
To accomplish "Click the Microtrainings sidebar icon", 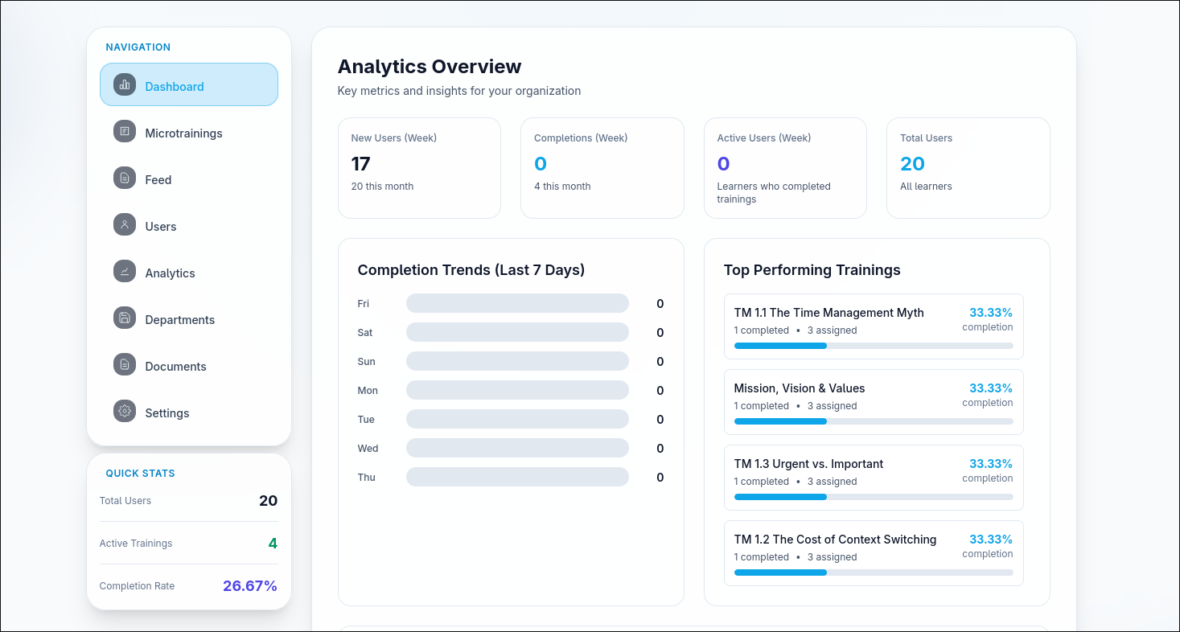I will pyautogui.click(x=125, y=131).
